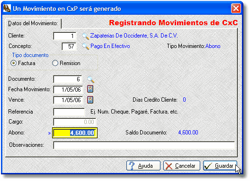Click client name Zapaterias De Occidente
Viewport: 250px width, 181px height.
(134, 36)
